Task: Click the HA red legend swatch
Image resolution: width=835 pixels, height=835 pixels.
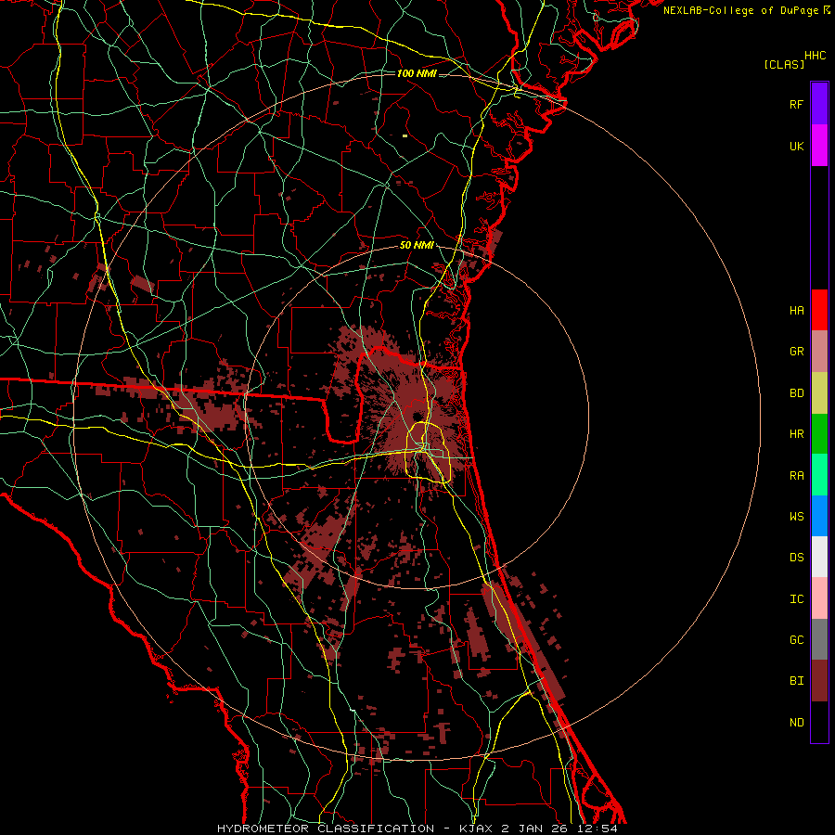Action: pos(819,310)
